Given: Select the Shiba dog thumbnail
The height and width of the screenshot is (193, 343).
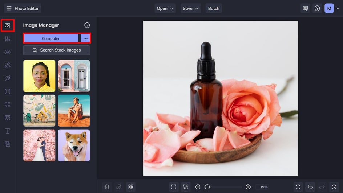Looking at the screenshot, I should (x=74, y=145).
